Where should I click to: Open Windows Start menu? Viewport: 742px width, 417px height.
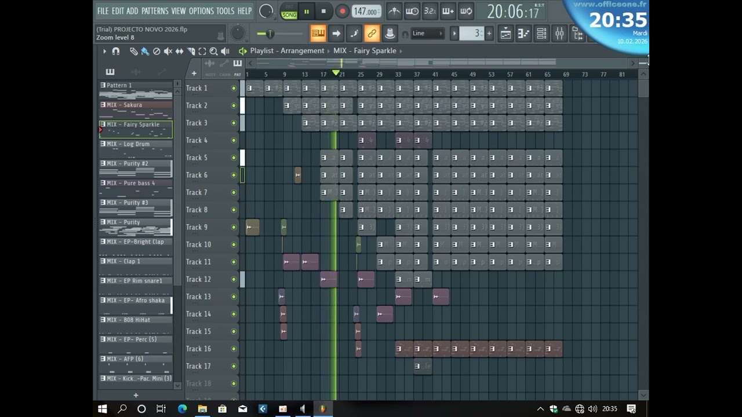click(103, 409)
